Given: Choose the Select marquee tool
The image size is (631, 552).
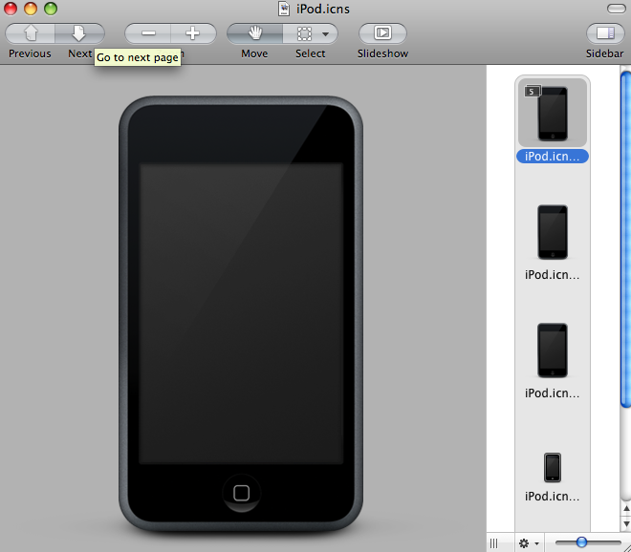Looking at the screenshot, I should [304, 33].
